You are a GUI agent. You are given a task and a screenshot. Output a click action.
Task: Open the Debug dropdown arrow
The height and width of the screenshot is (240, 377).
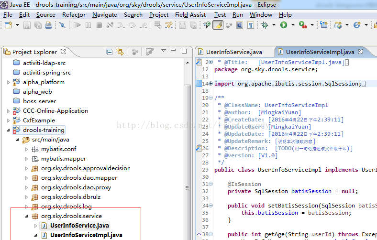coord(274,25)
